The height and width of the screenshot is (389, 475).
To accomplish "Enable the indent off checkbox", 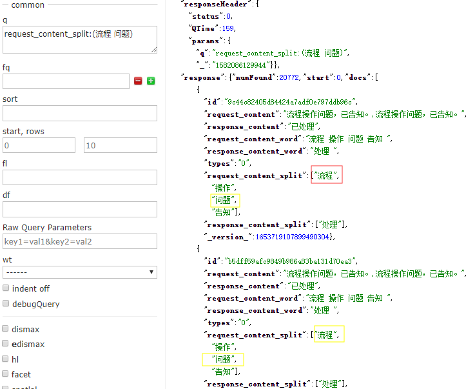I will (x=6, y=288).
